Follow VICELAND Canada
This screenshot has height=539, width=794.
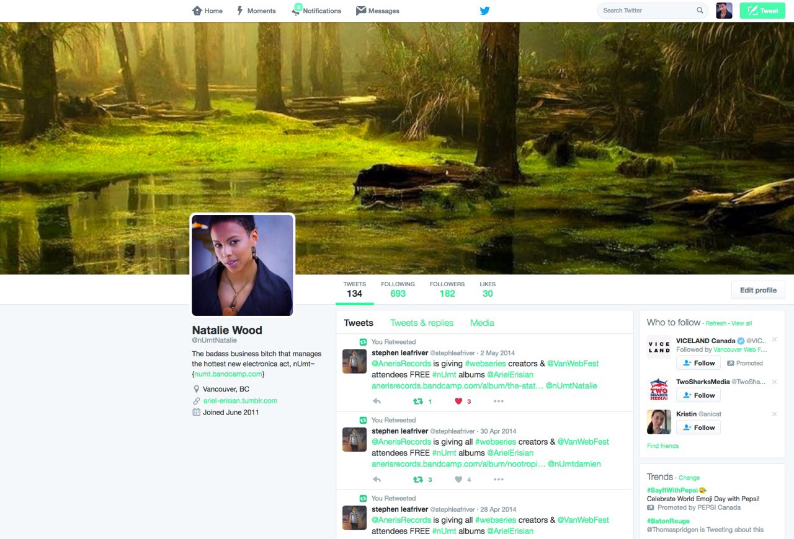(698, 363)
